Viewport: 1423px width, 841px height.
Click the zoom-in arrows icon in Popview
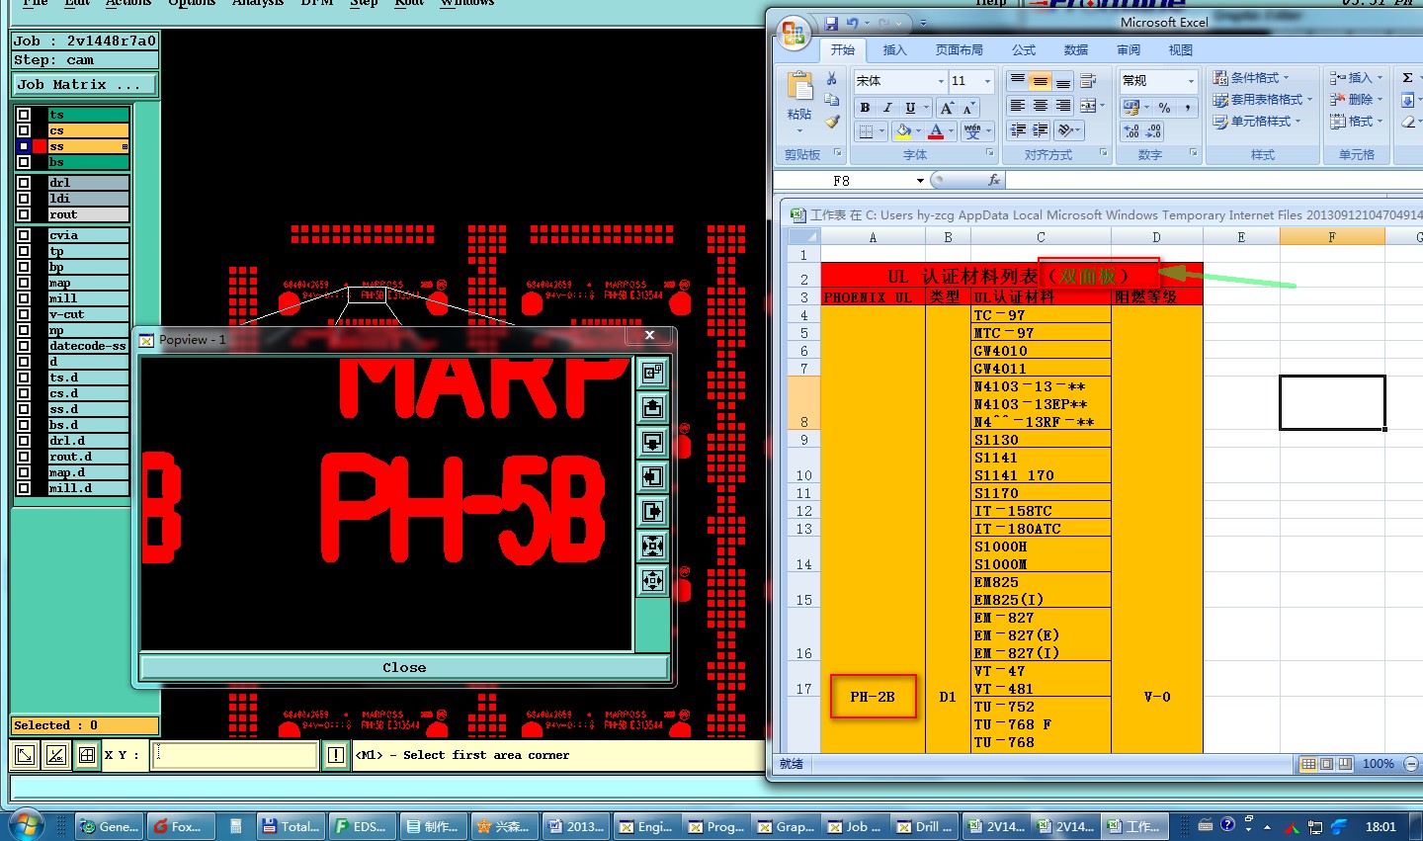coord(652,546)
